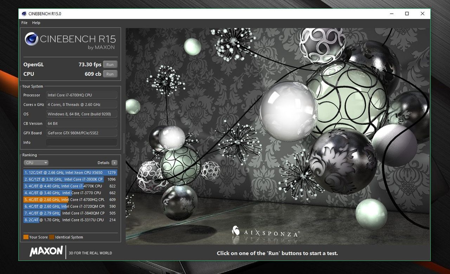Open the Help menu
The height and width of the screenshot is (274, 450).
pyautogui.click(x=36, y=23)
